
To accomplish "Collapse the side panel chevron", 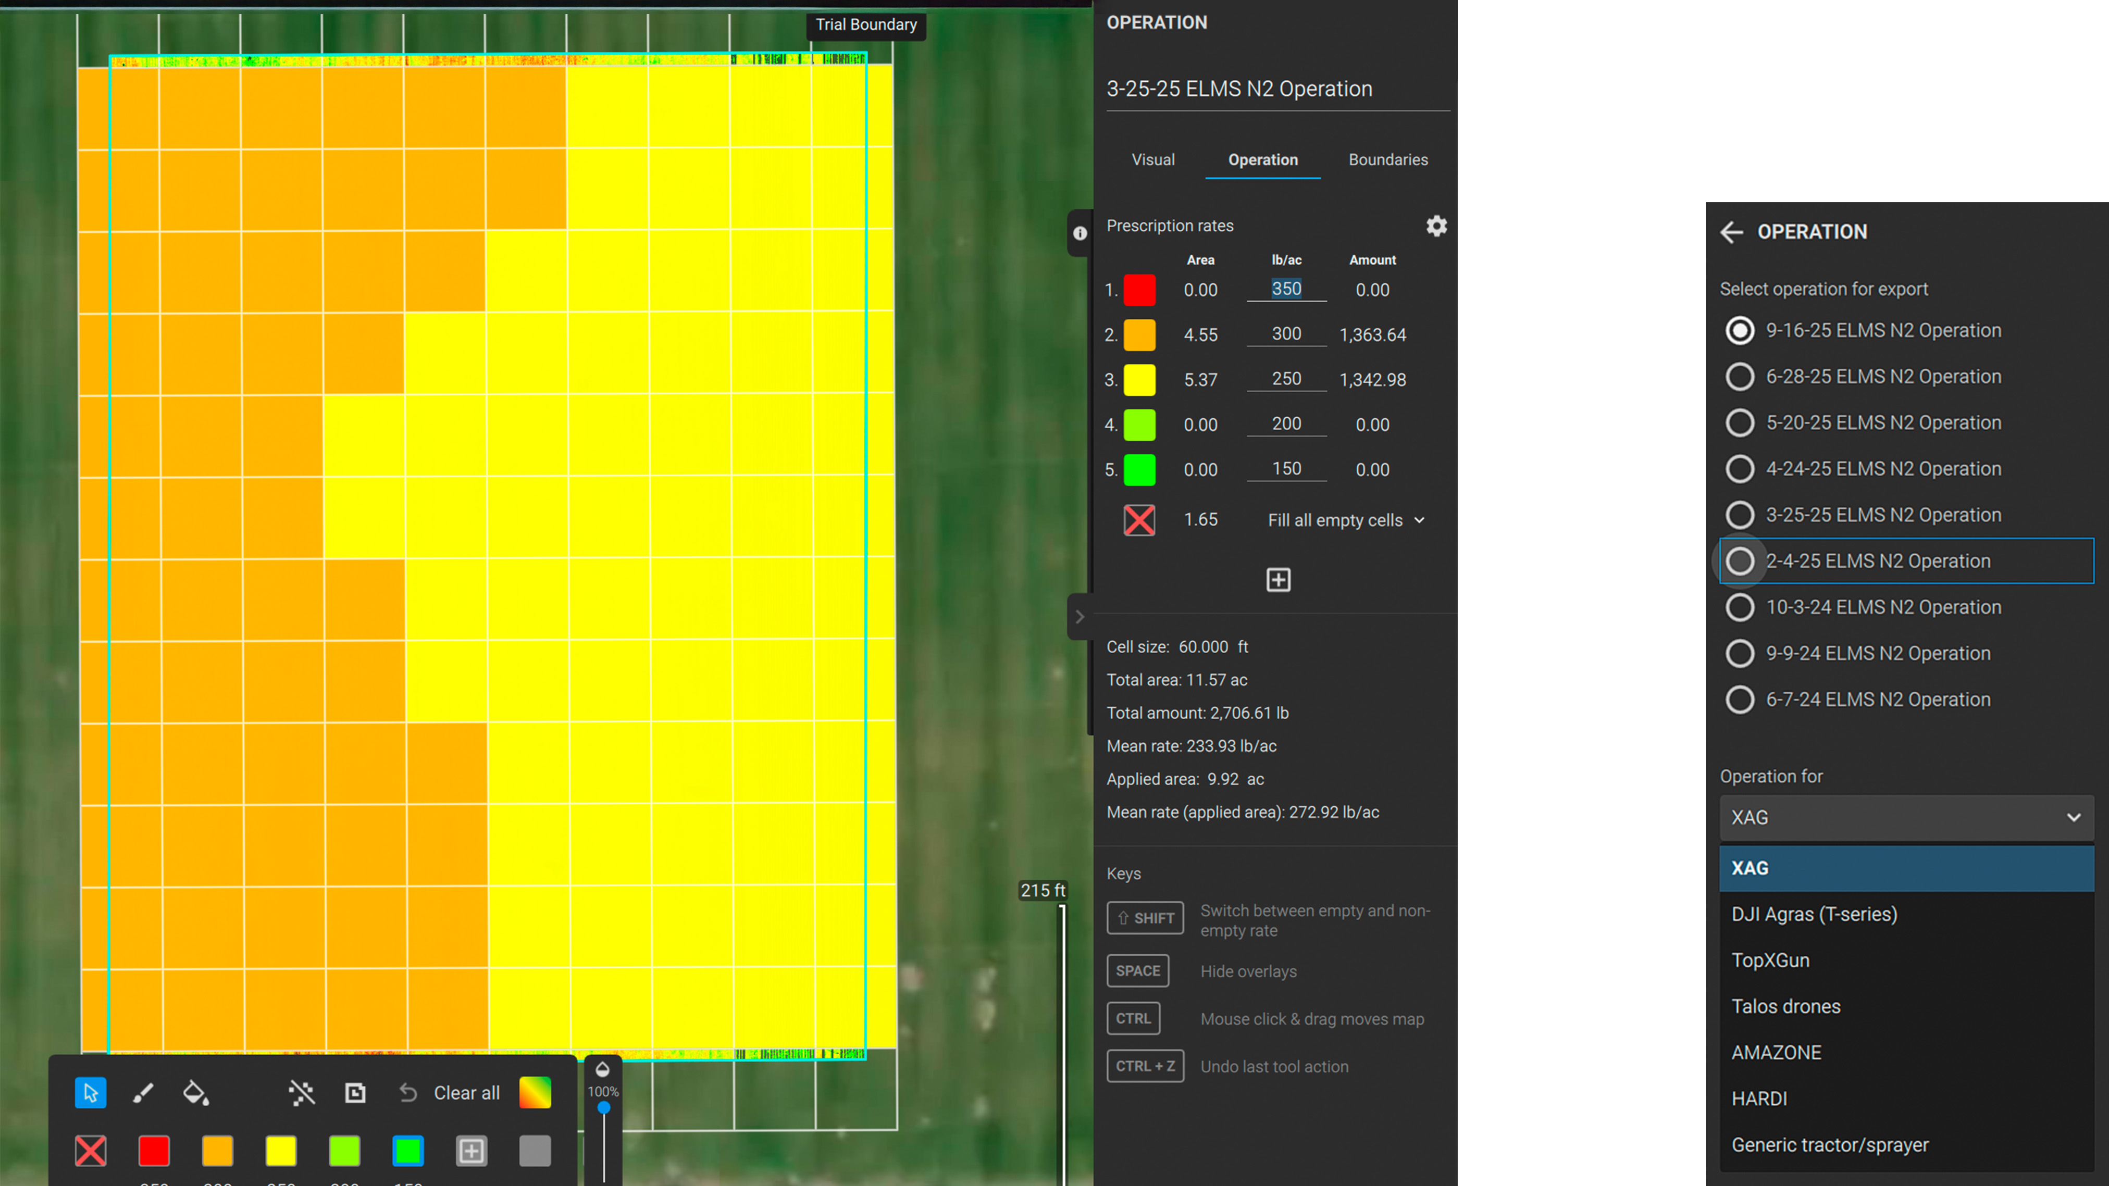I will (1080, 617).
